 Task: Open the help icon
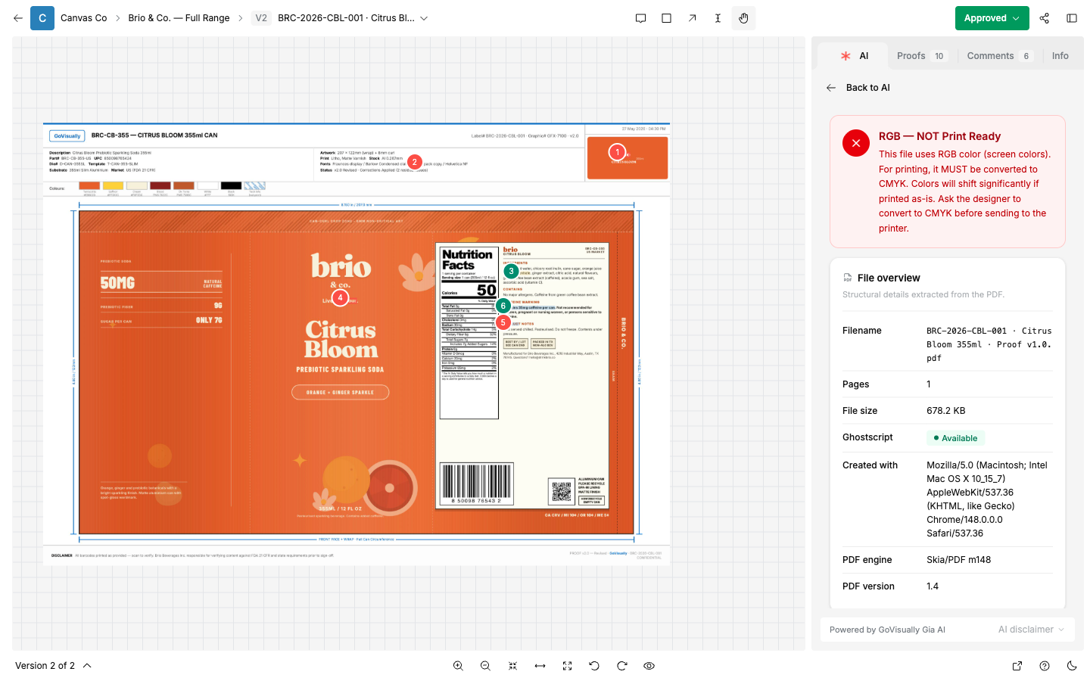1045,666
